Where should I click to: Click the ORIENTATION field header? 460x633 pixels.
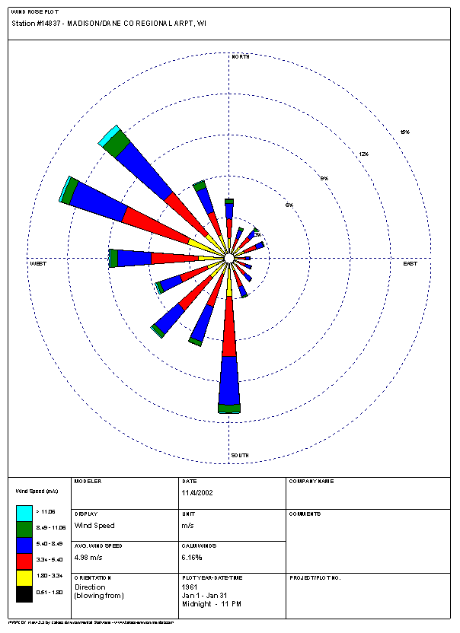93,578
